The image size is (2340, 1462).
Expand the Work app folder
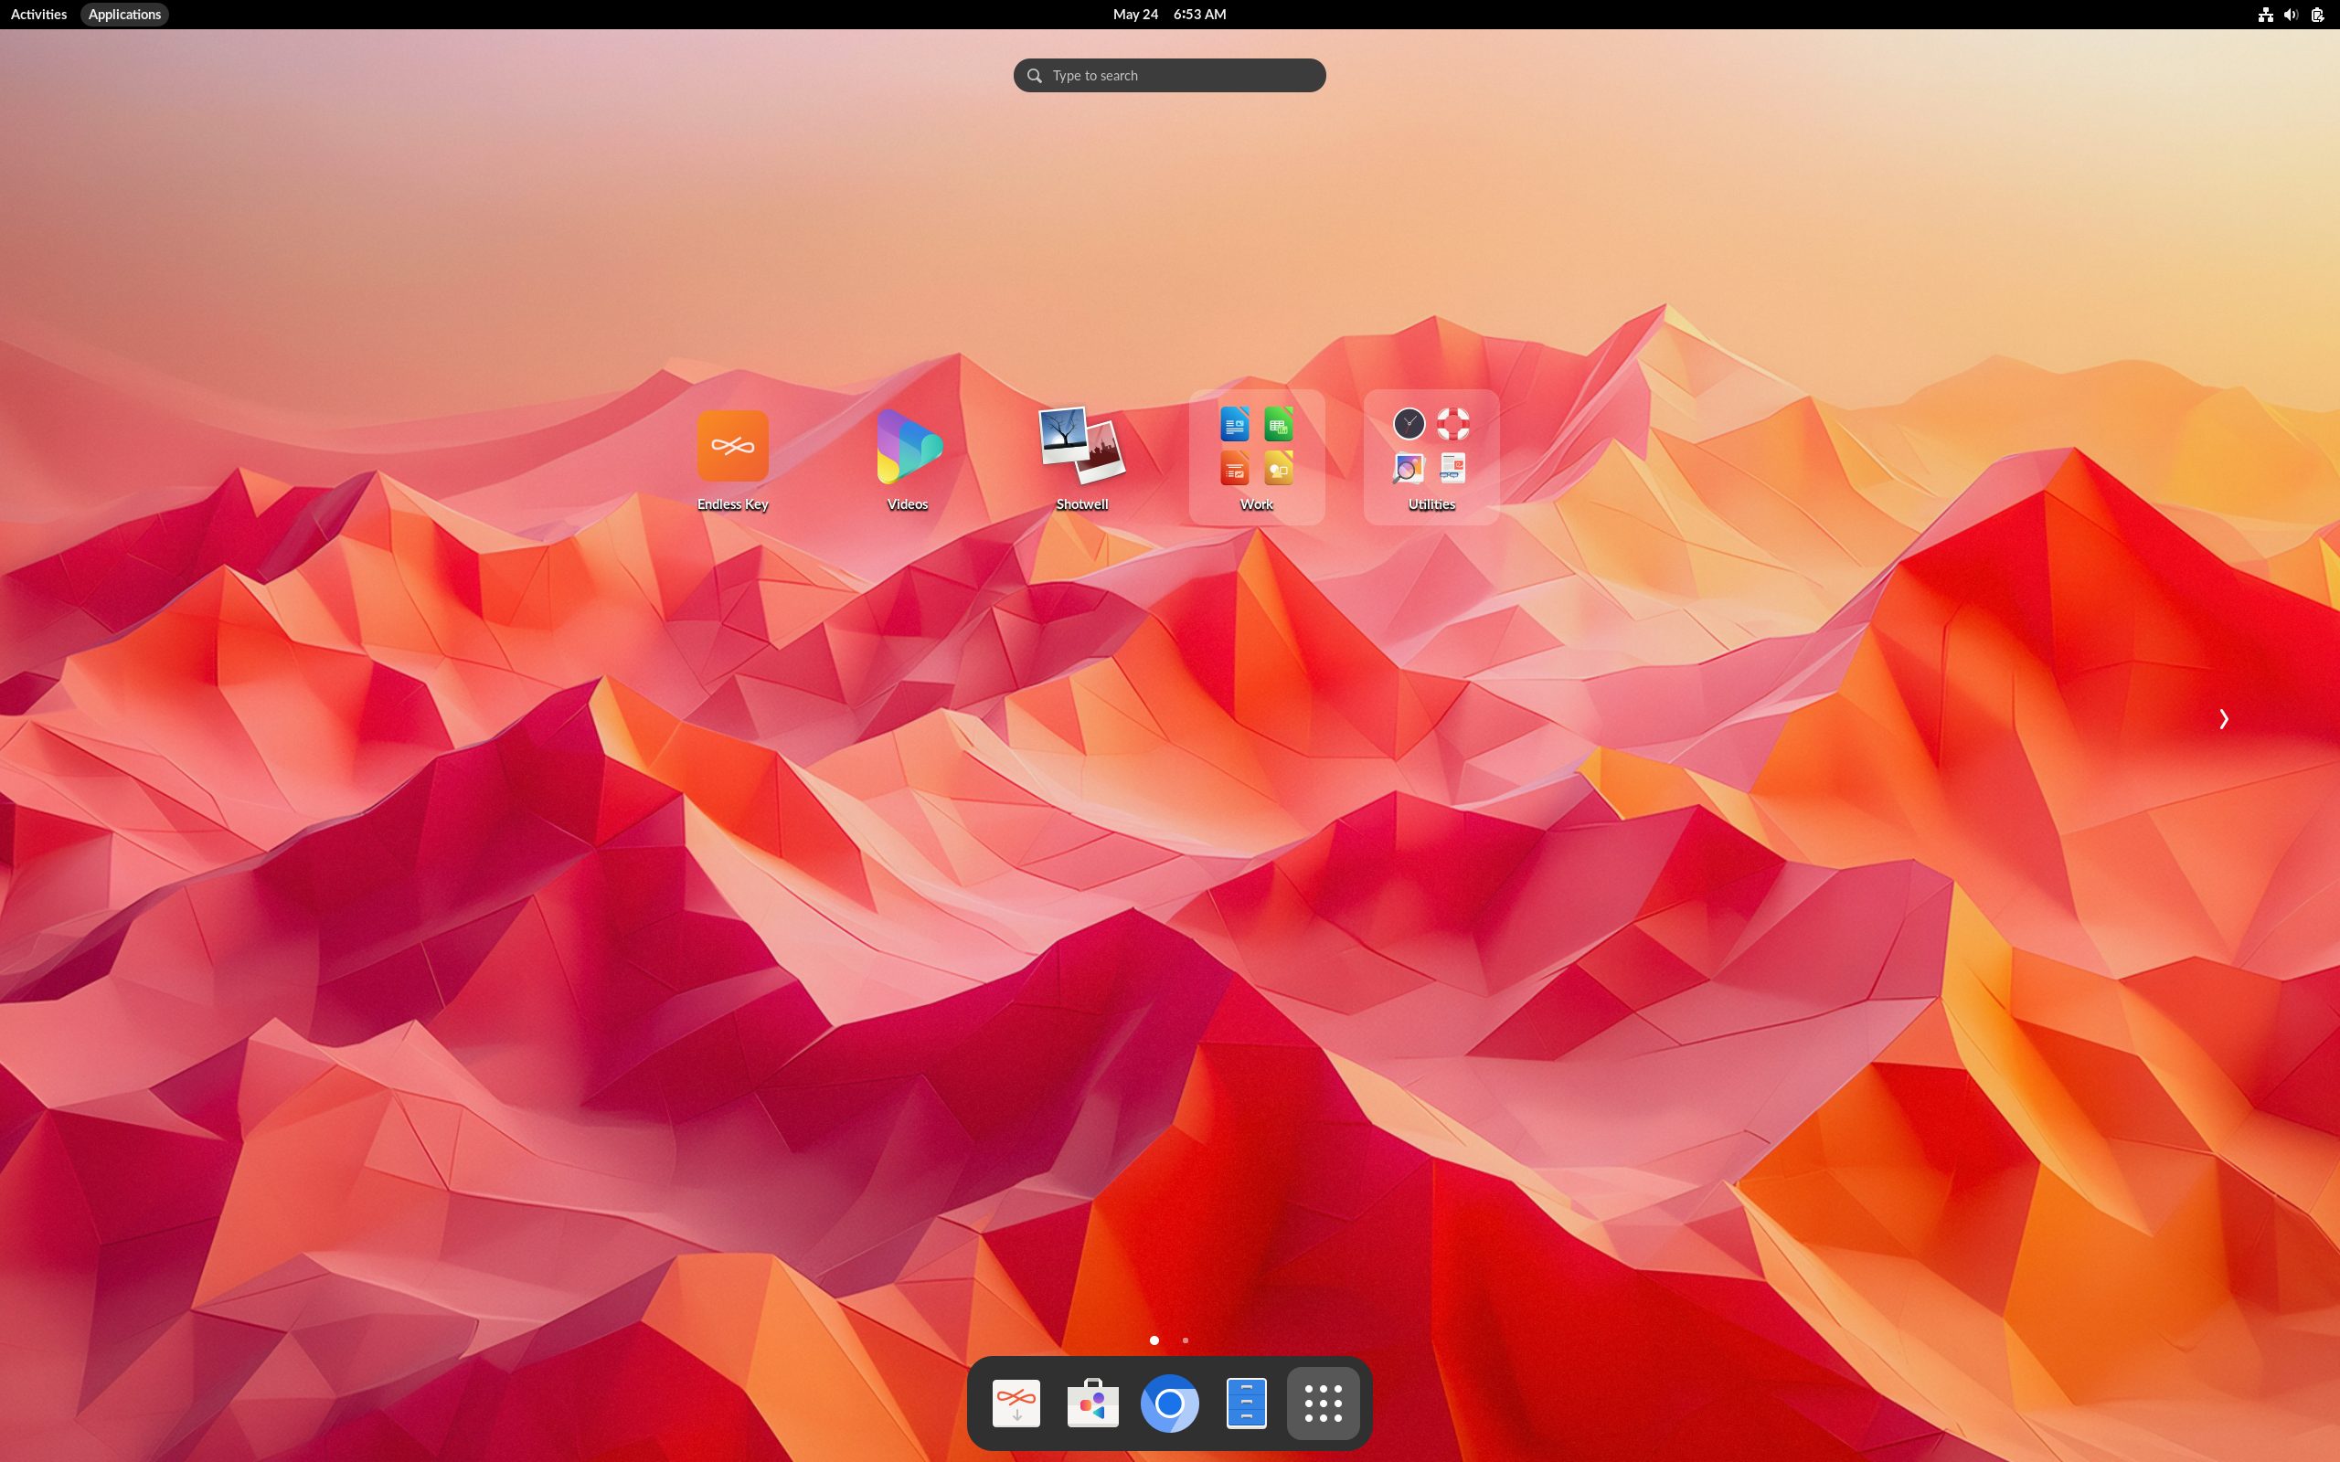pyautogui.click(x=1256, y=456)
